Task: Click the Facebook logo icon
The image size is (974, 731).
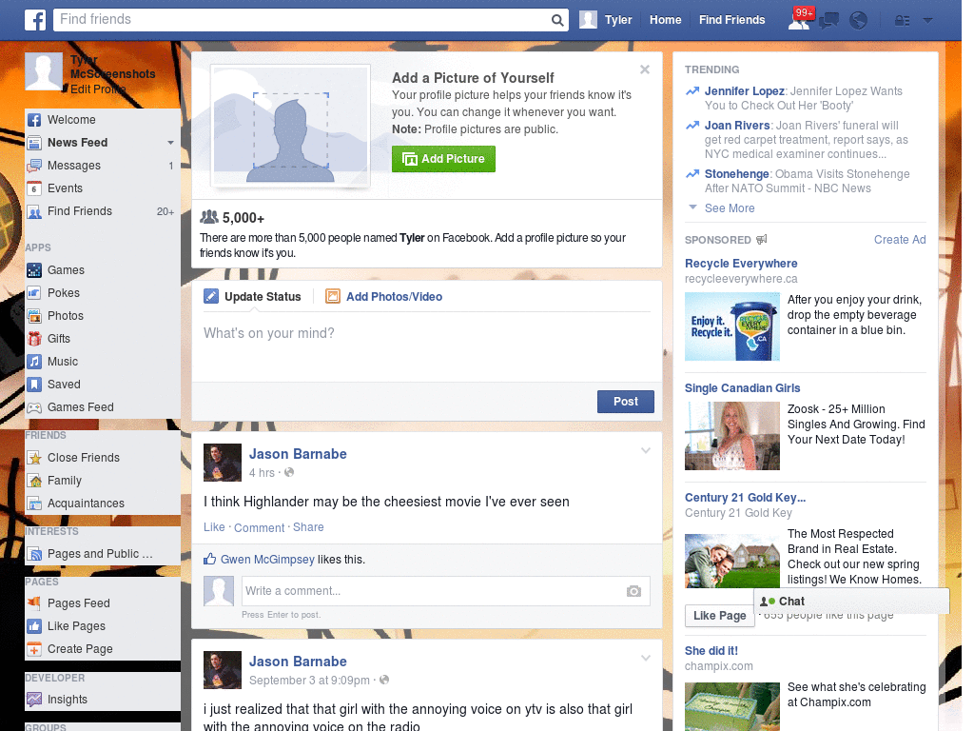Action: (35, 20)
